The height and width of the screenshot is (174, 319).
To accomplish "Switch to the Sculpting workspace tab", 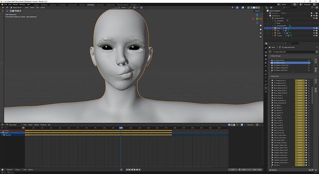I will (53, 5).
